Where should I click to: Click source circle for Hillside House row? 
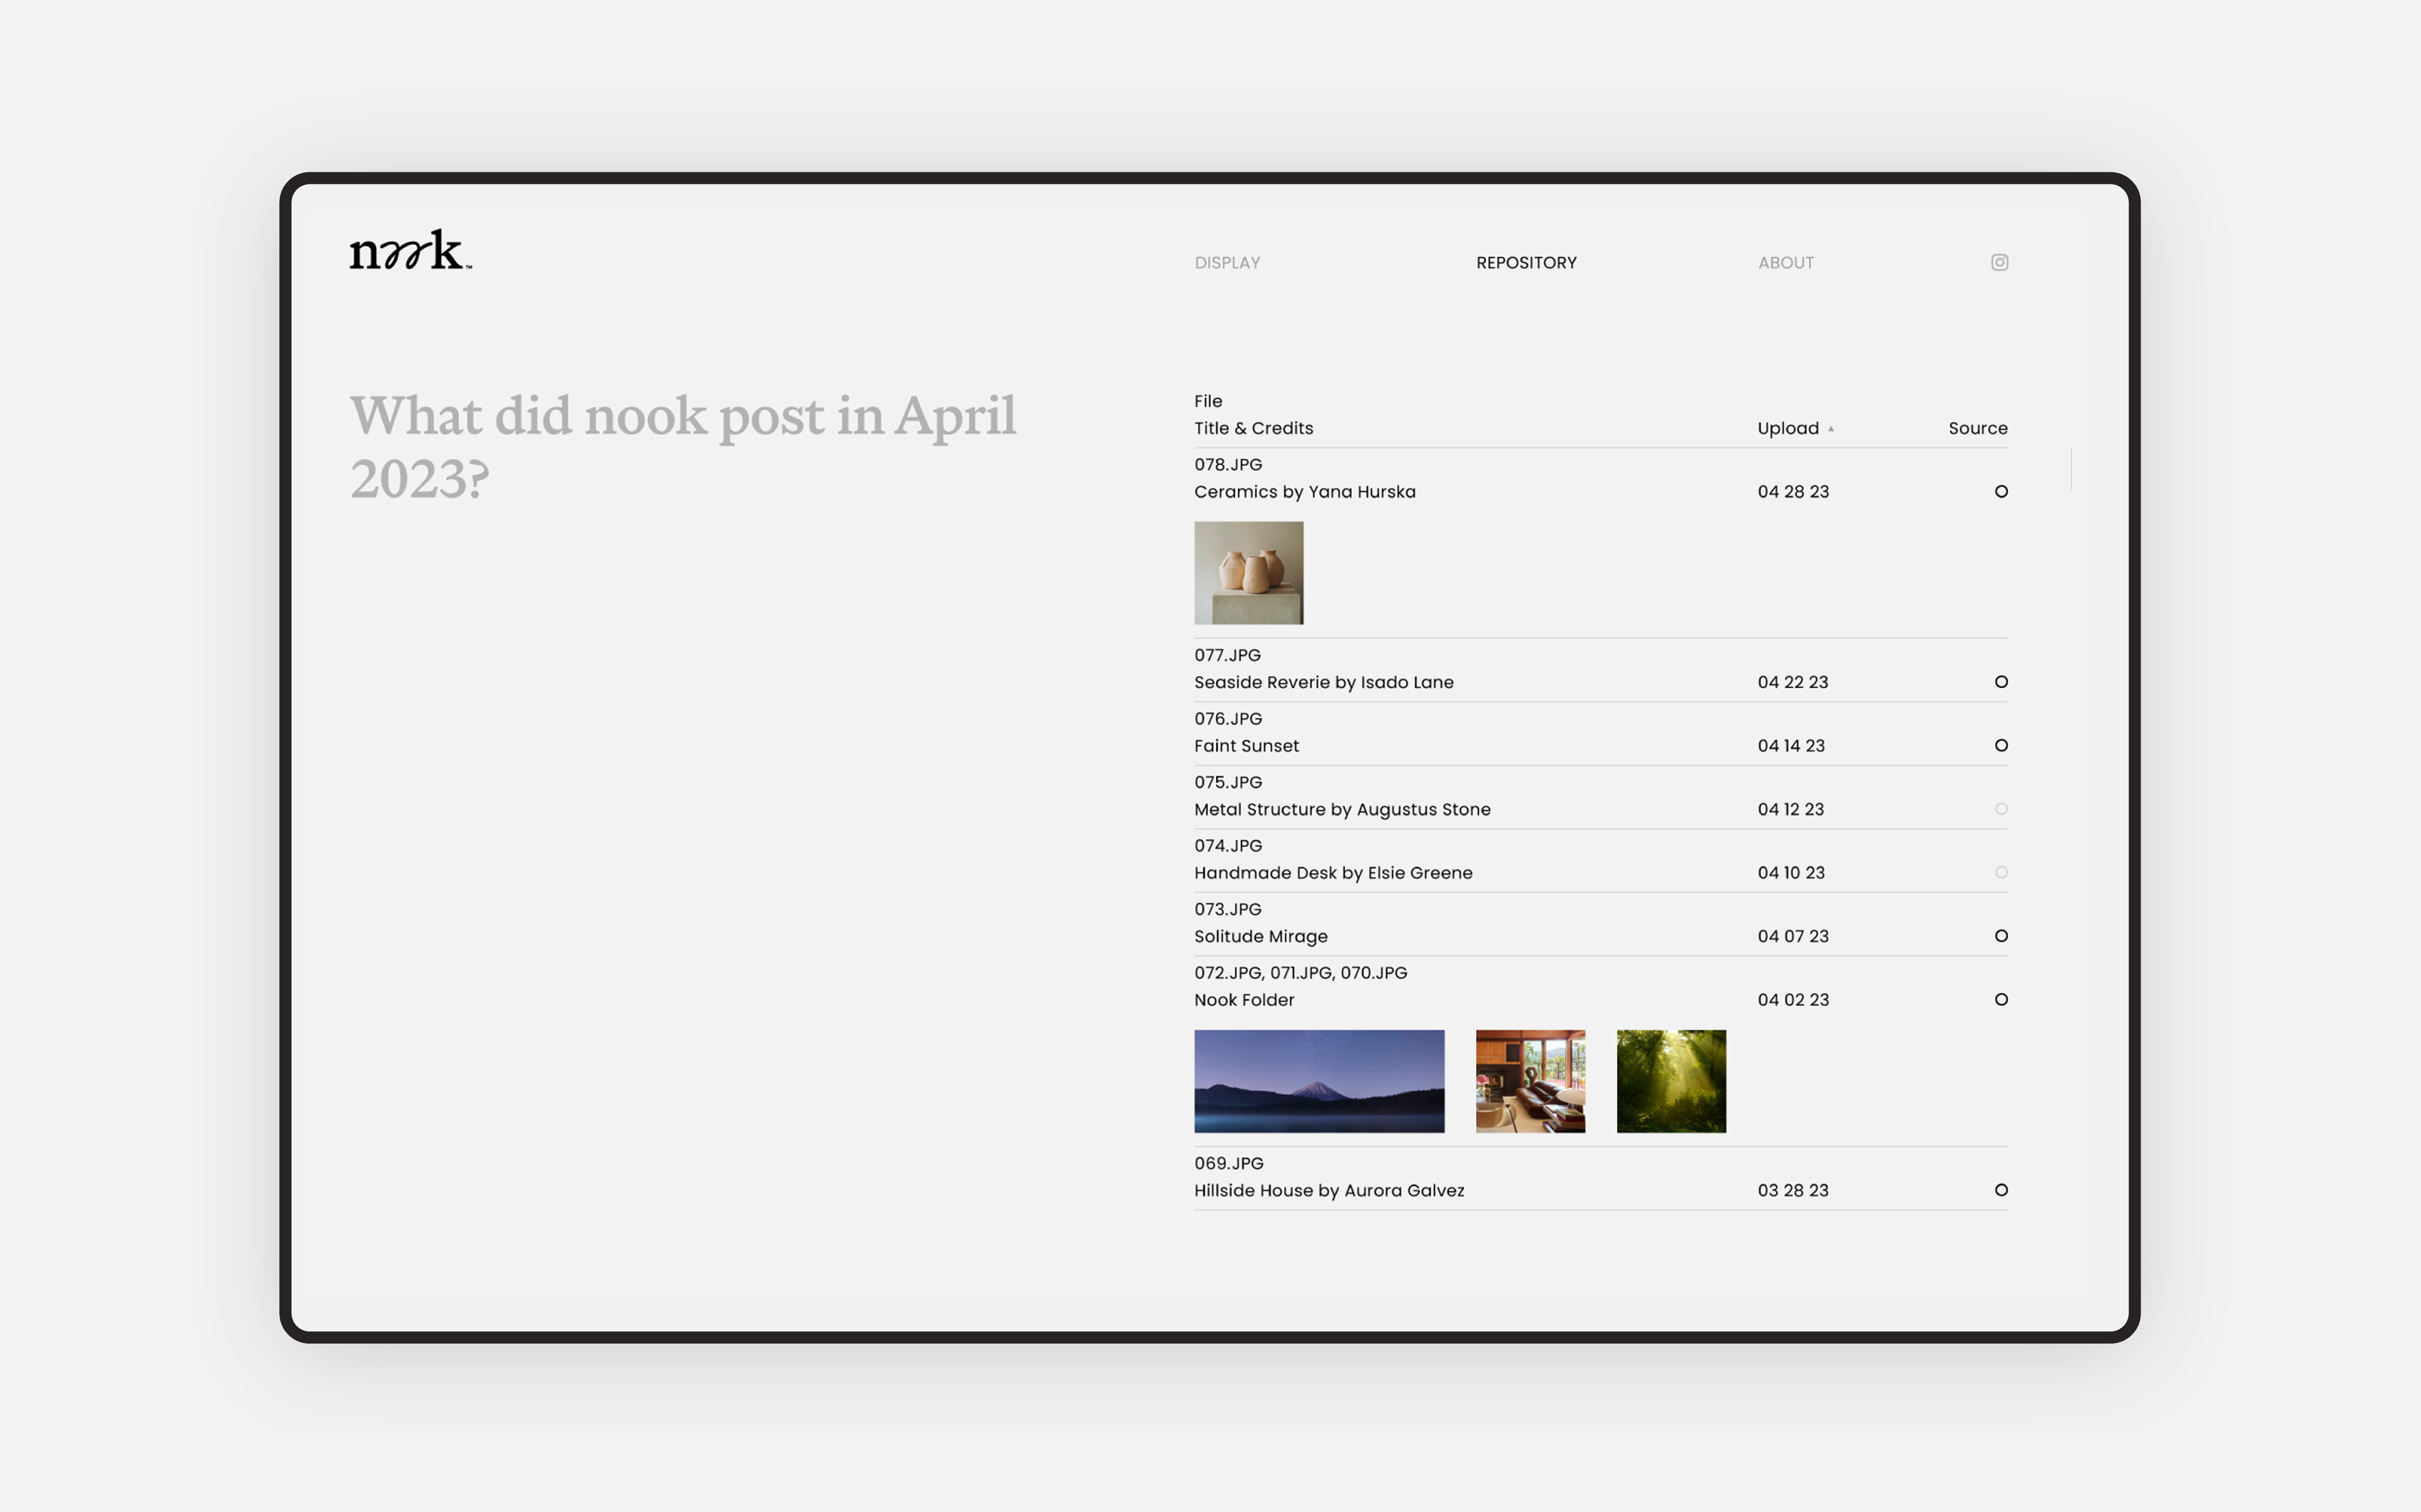[x=2001, y=1190]
